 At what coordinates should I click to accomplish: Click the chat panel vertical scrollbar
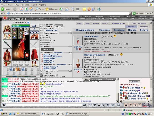pos(117,90)
